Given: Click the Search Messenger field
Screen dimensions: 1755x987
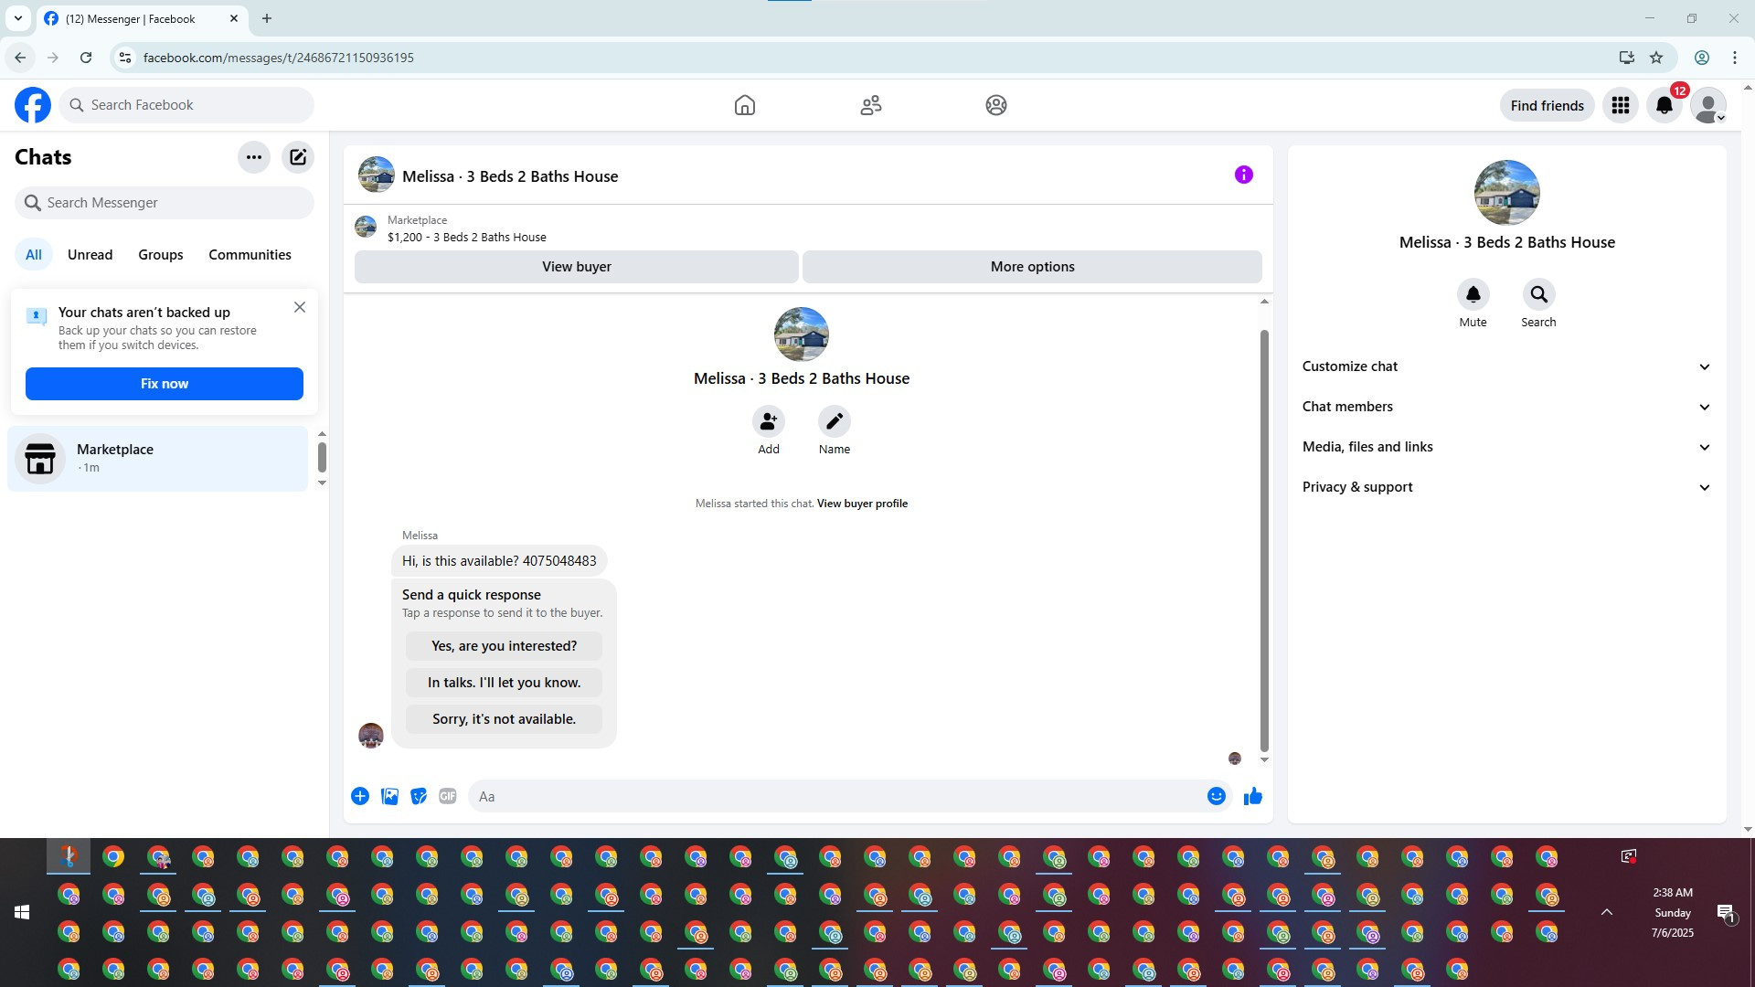Looking at the screenshot, I should pyautogui.click(x=165, y=203).
